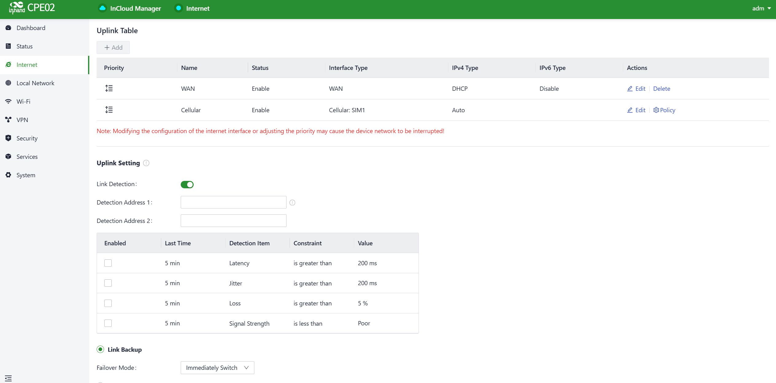Open the Wi-Fi sidebar menu
Image resolution: width=776 pixels, height=383 pixels.
pos(23,101)
